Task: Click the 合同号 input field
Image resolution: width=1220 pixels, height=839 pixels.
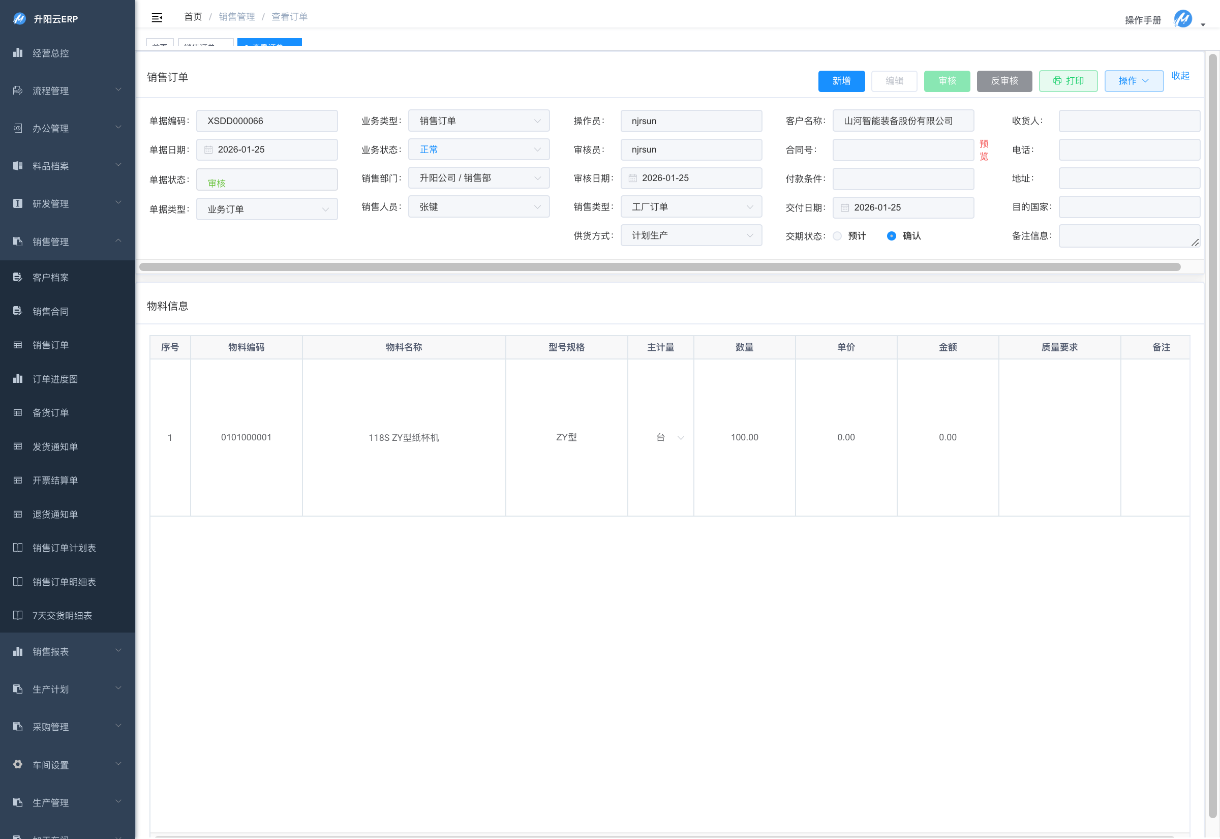Action: point(903,150)
